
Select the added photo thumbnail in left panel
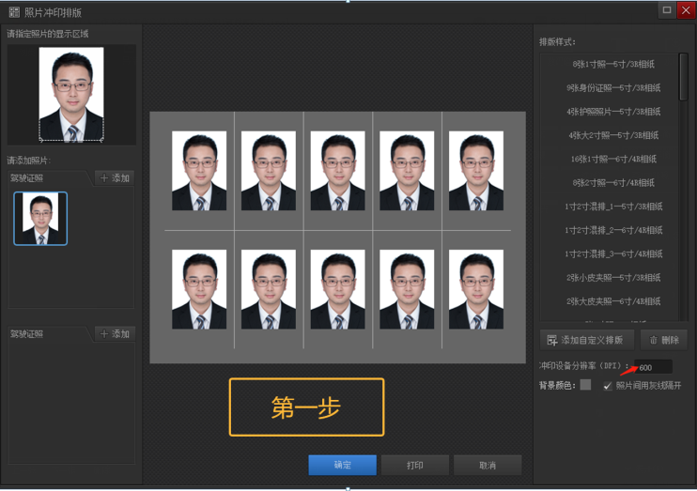click(40, 219)
